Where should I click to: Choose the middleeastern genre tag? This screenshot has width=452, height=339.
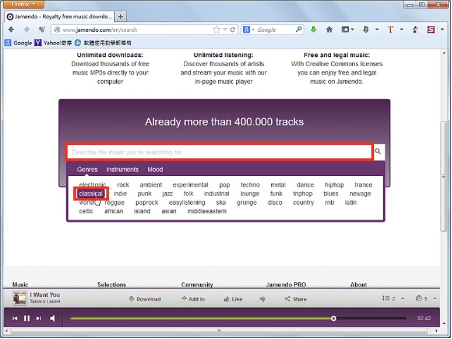[207, 211]
